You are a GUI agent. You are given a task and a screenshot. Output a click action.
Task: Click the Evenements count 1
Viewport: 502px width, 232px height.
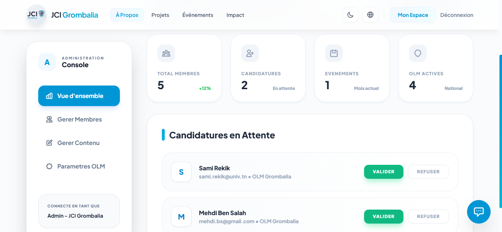click(x=327, y=85)
